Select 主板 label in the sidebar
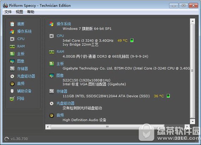The height and width of the screenshot is (145, 201). pyautogui.click(x=21, y=54)
